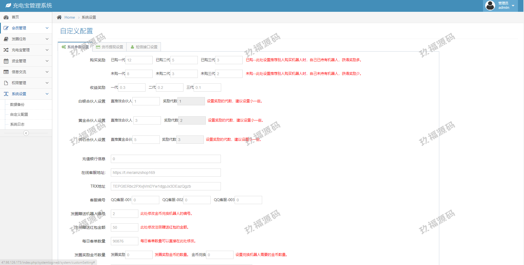
Task: Open 系统日志 in the sidebar
Action: point(17,124)
